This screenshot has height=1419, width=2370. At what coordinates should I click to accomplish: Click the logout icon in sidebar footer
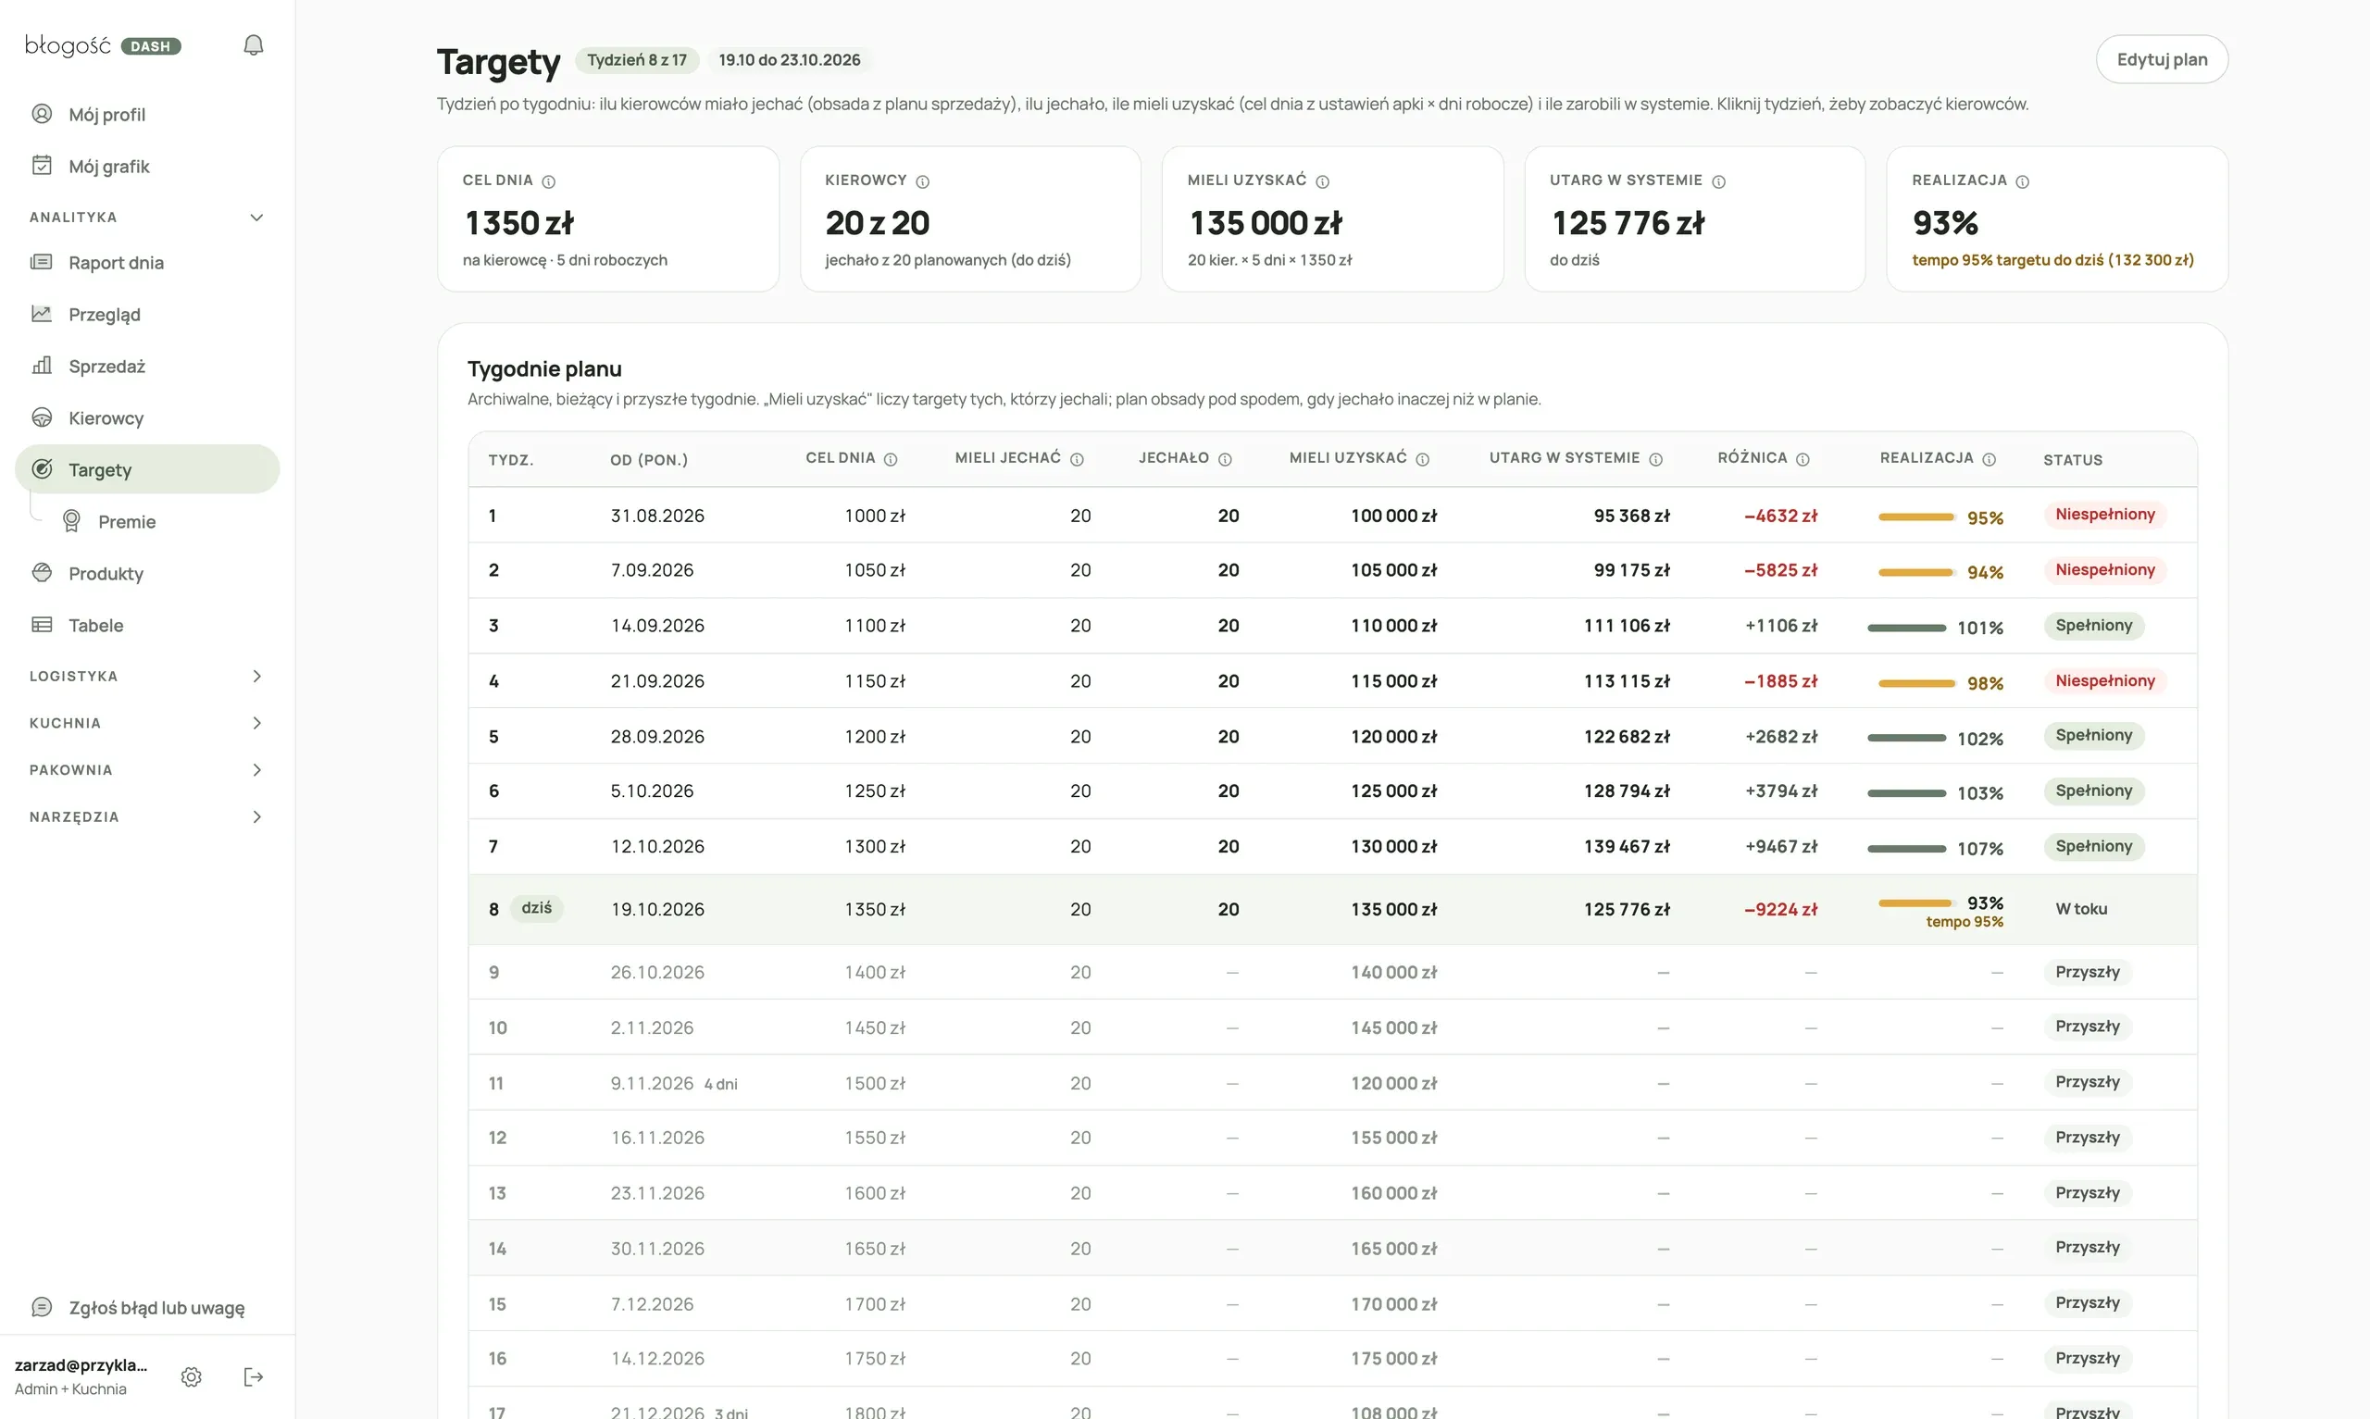click(x=254, y=1377)
